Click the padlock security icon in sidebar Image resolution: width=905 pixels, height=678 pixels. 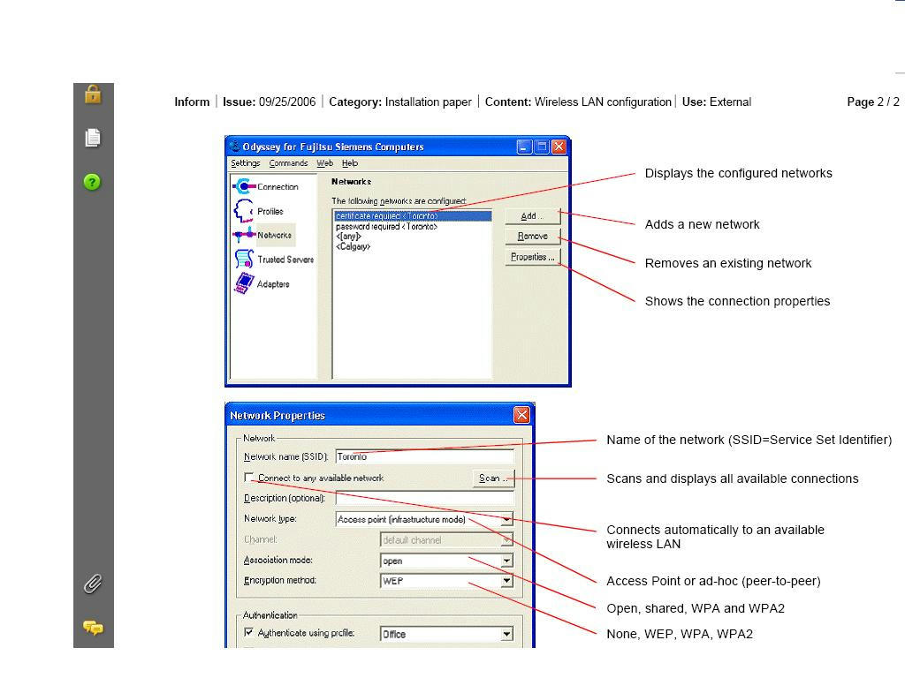(93, 94)
